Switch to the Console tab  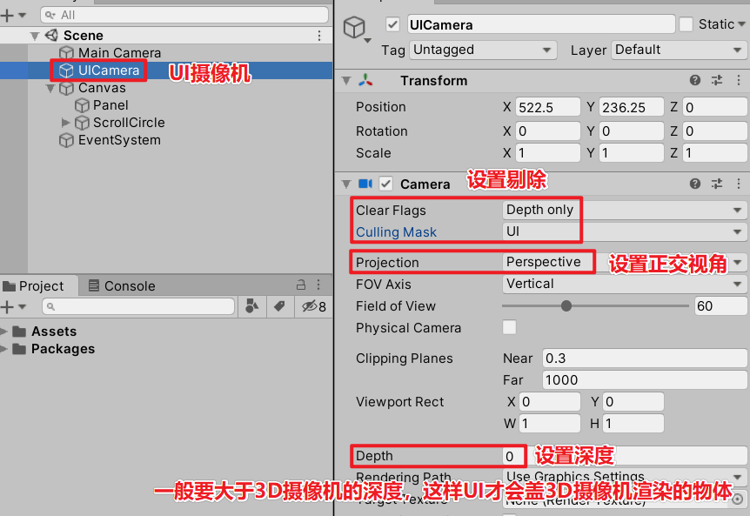point(122,286)
